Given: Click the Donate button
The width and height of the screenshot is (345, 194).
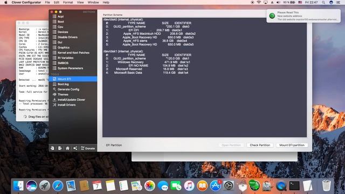Looking at the screenshot, I should click(x=88, y=148).
